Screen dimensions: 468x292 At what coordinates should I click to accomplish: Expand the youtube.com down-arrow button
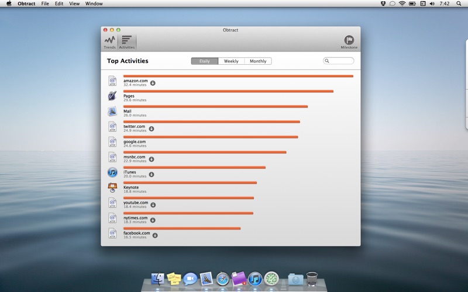pyautogui.click(x=153, y=205)
